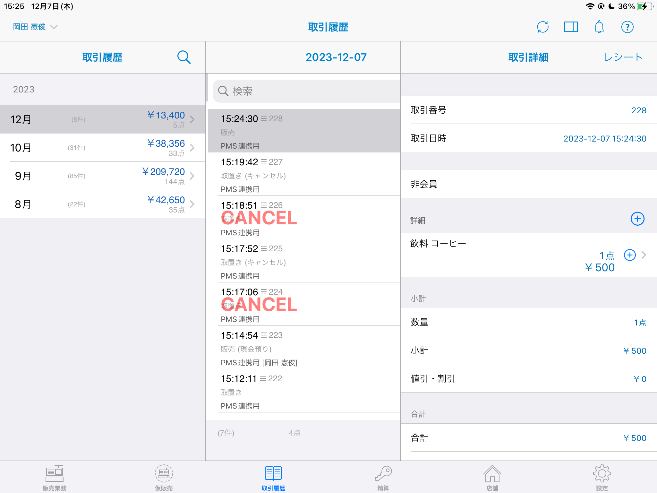
Task: Tap the 取引詳細 panel title
Action: [528, 57]
